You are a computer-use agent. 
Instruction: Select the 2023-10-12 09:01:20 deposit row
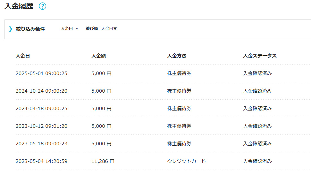pyautogui.click(x=41, y=126)
